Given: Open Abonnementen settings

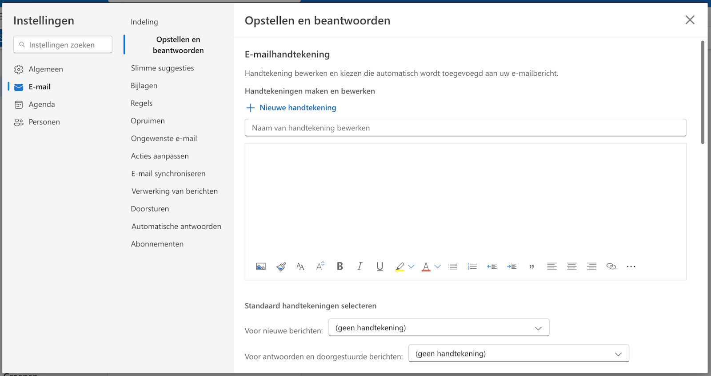Looking at the screenshot, I should point(157,244).
